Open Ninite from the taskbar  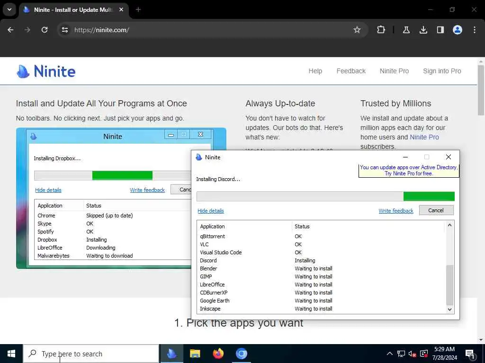pos(171,354)
